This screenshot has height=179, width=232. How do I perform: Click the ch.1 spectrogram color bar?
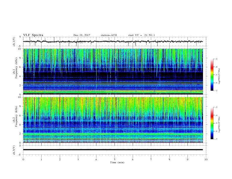[x=212, y=75]
